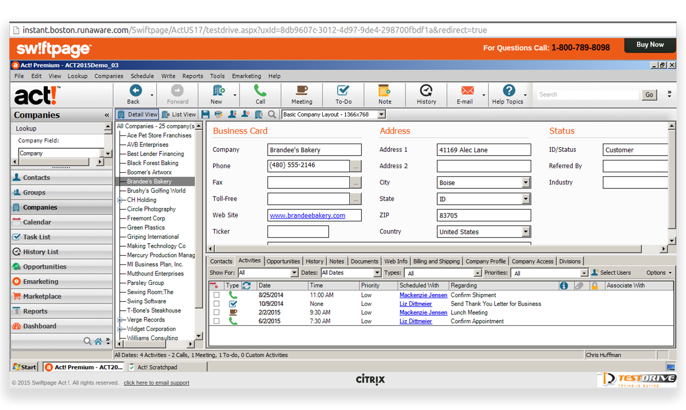Viewport: 686px width, 410px height.
Task: Click the home icon below navigation pane
Action: [x=98, y=341]
